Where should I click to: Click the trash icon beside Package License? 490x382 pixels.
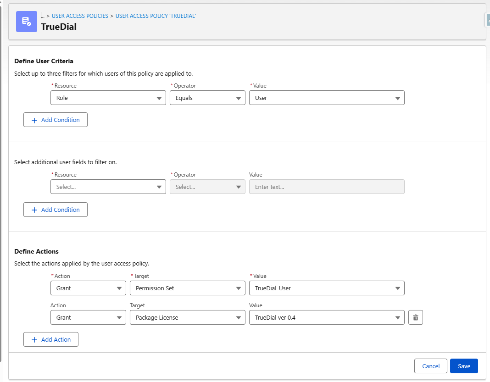click(415, 317)
